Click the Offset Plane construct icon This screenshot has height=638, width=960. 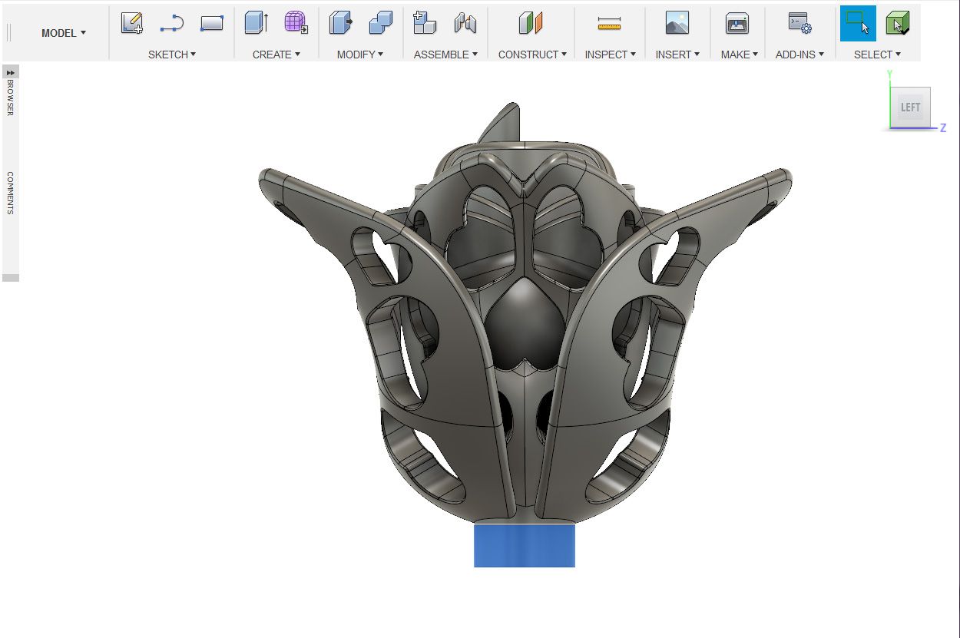(x=531, y=24)
